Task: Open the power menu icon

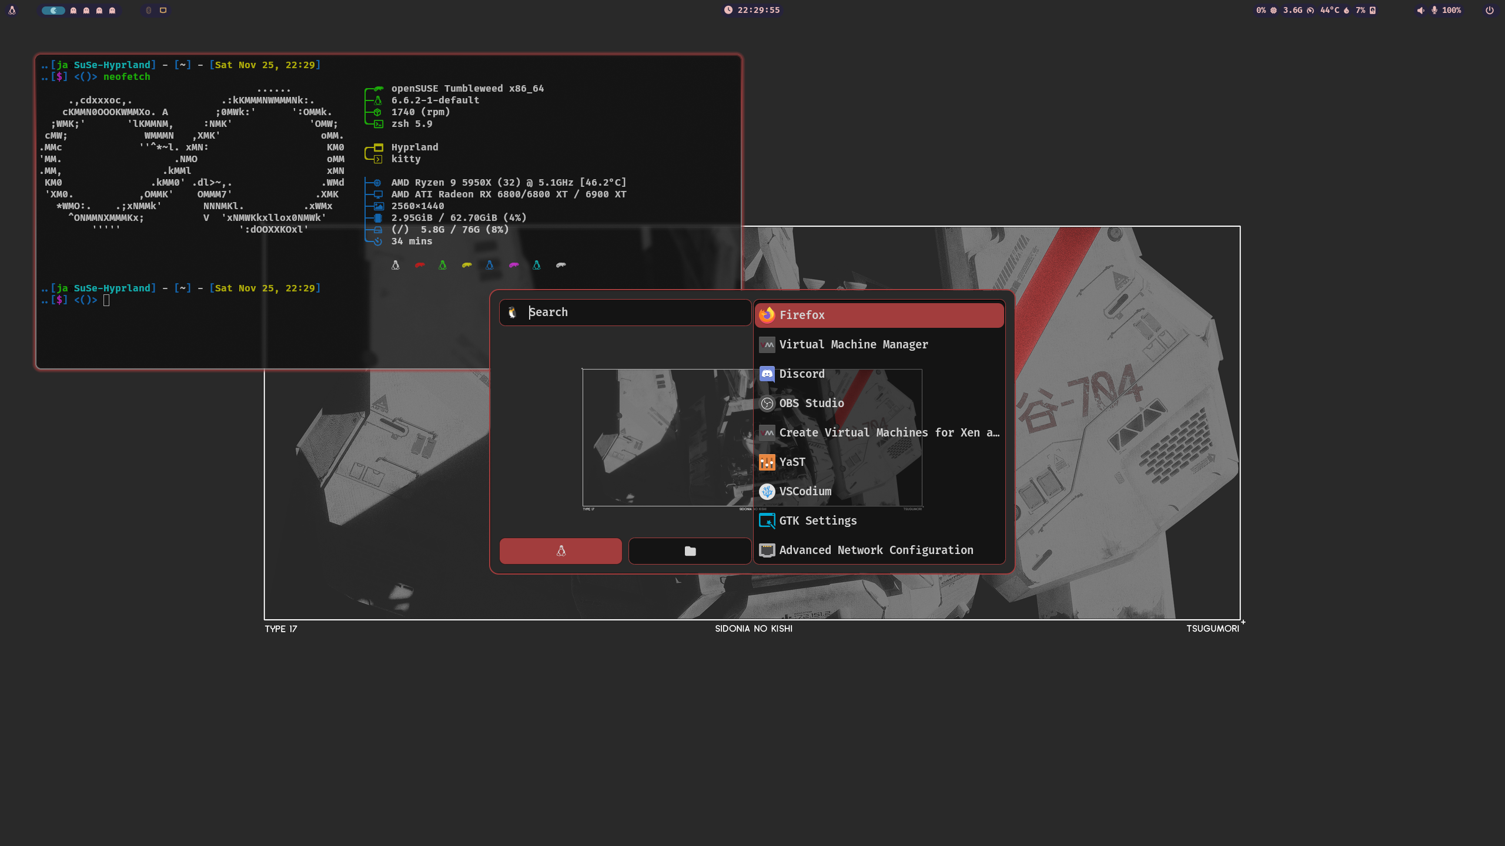Action: 1489,10
